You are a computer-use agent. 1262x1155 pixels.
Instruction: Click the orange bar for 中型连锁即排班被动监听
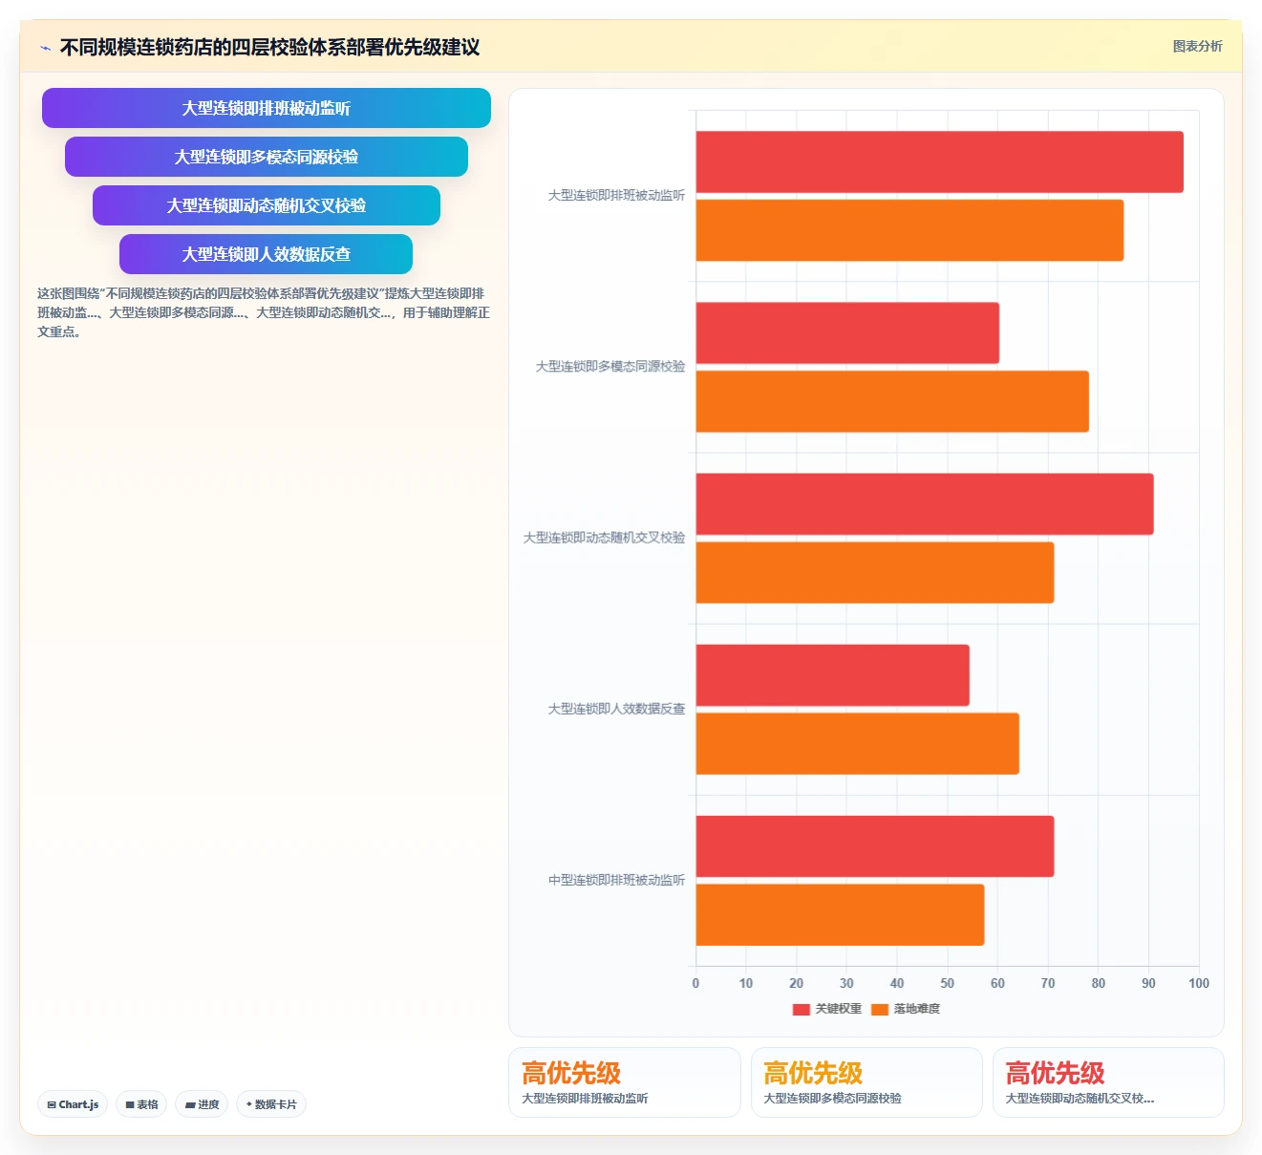point(840,914)
